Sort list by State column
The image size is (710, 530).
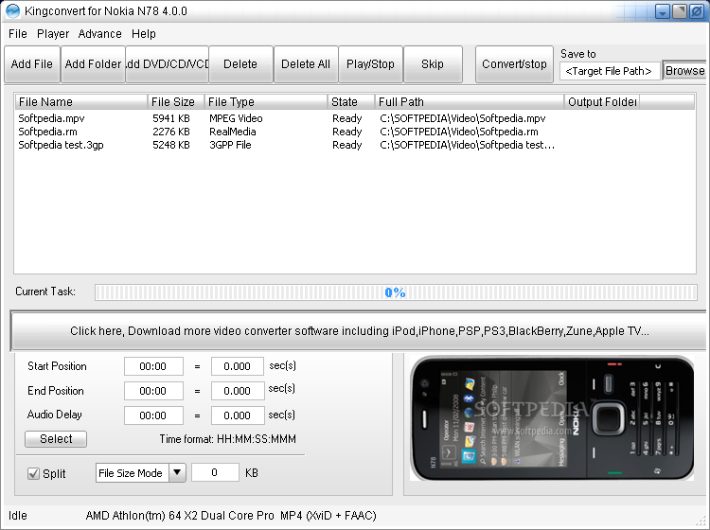[x=351, y=102]
